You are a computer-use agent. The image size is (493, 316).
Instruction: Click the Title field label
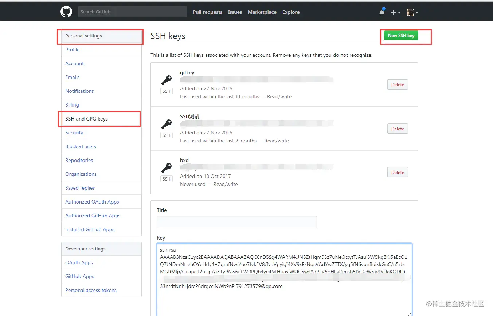tap(161, 210)
